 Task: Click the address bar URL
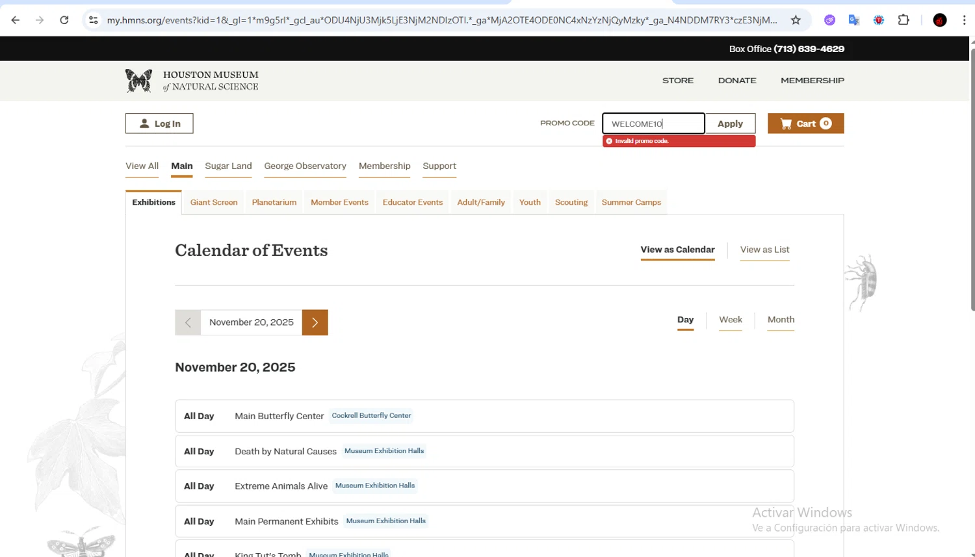[442, 20]
